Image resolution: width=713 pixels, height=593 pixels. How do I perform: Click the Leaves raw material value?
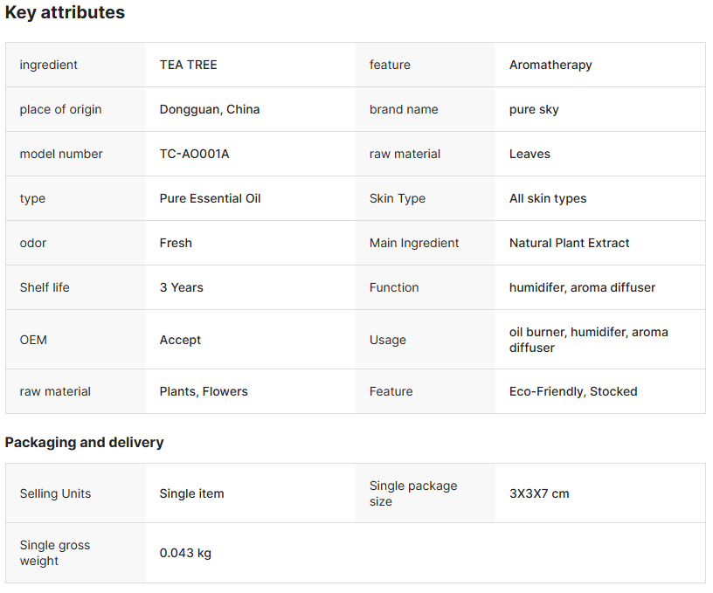(x=530, y=154)
